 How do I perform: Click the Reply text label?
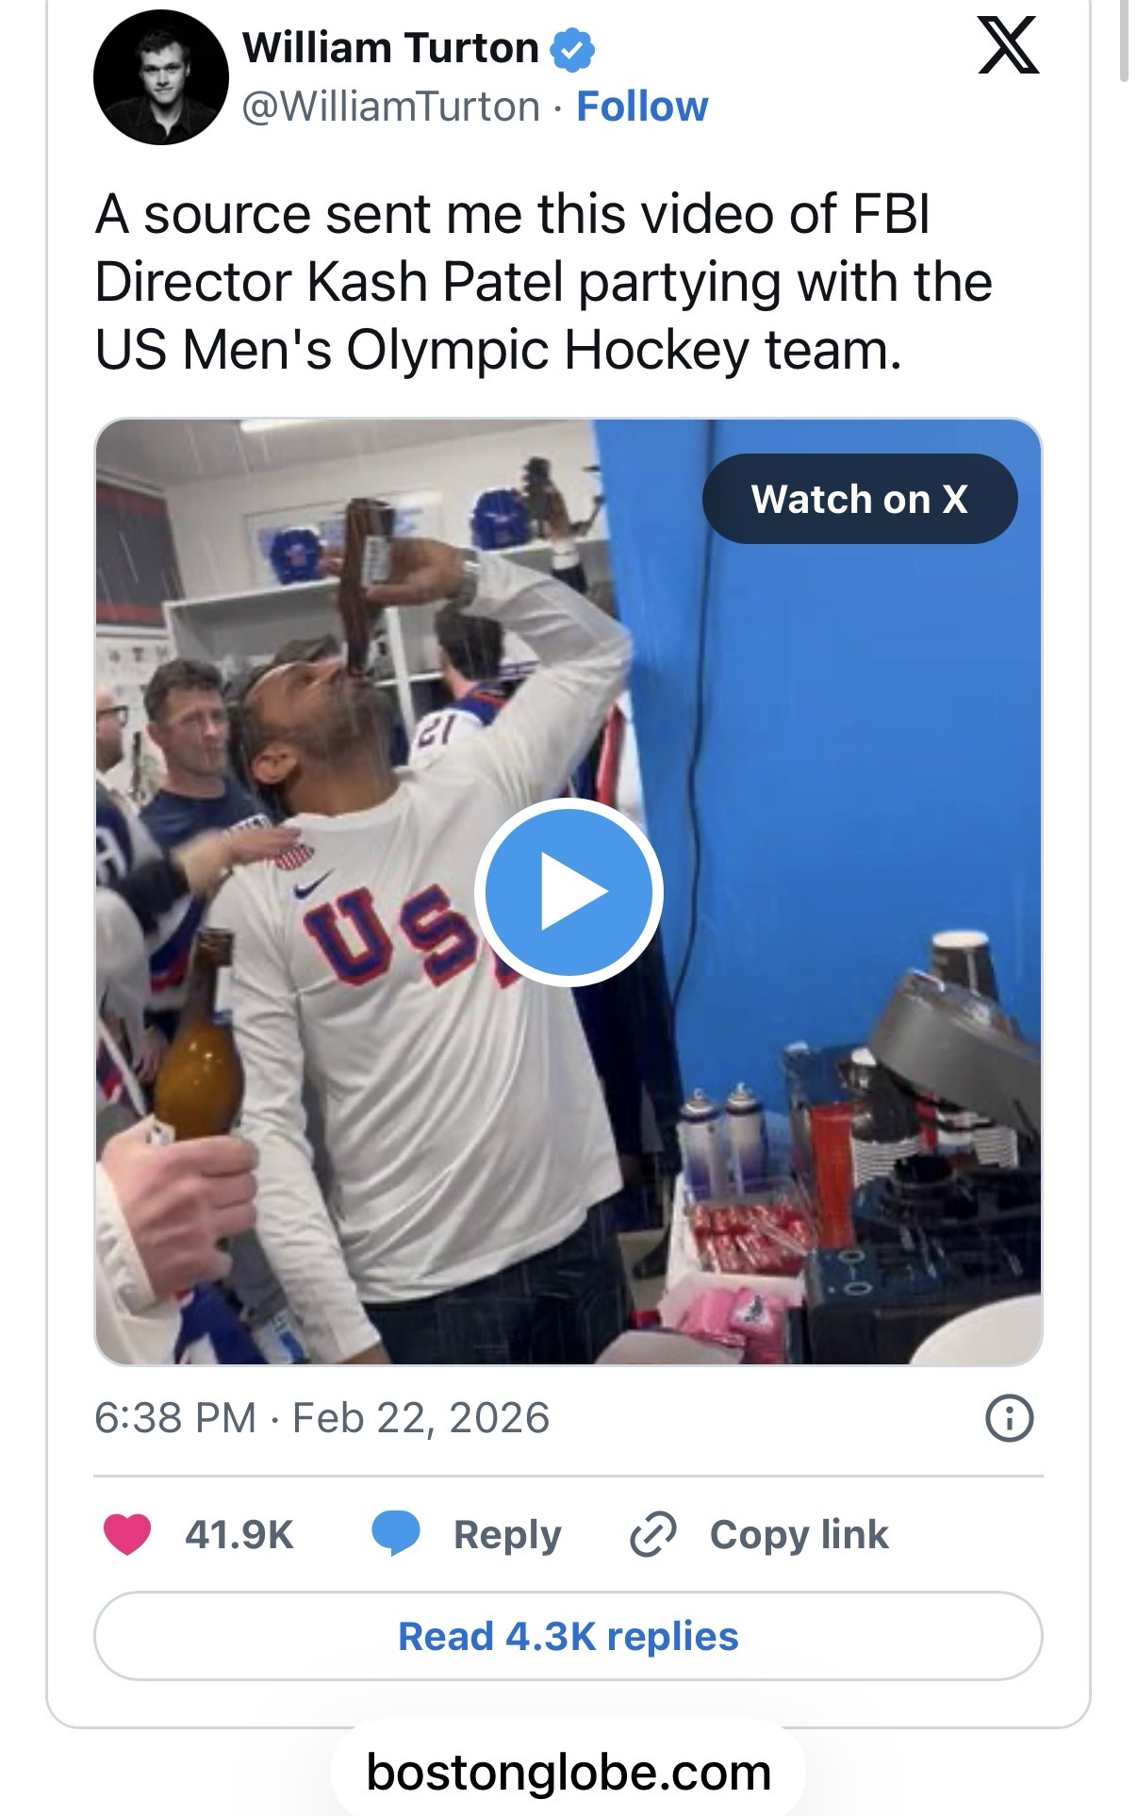point(507,1534)
